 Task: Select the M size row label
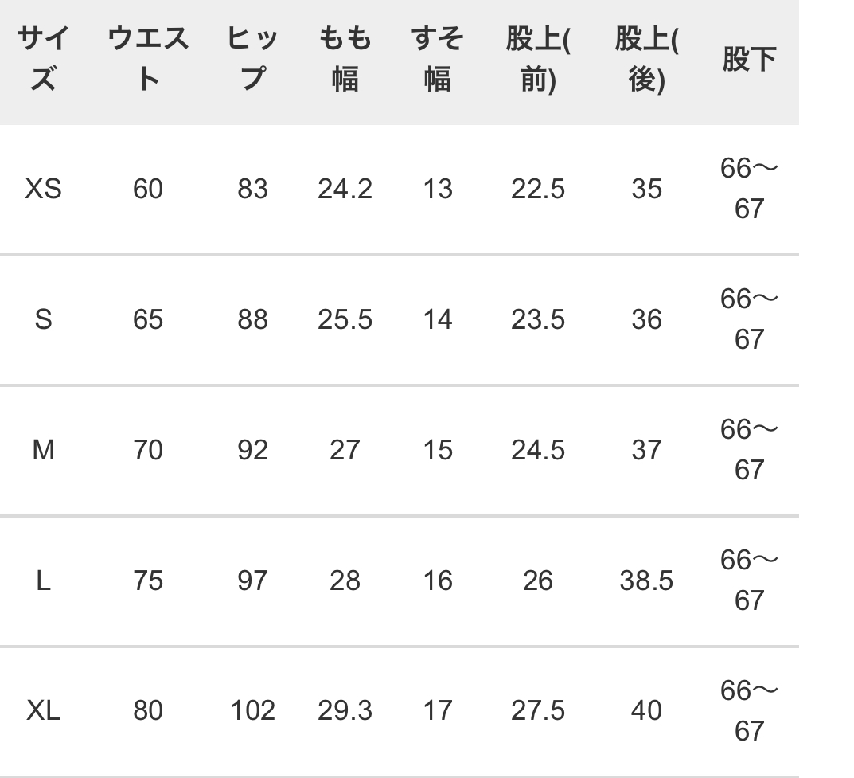coord(43,450)
